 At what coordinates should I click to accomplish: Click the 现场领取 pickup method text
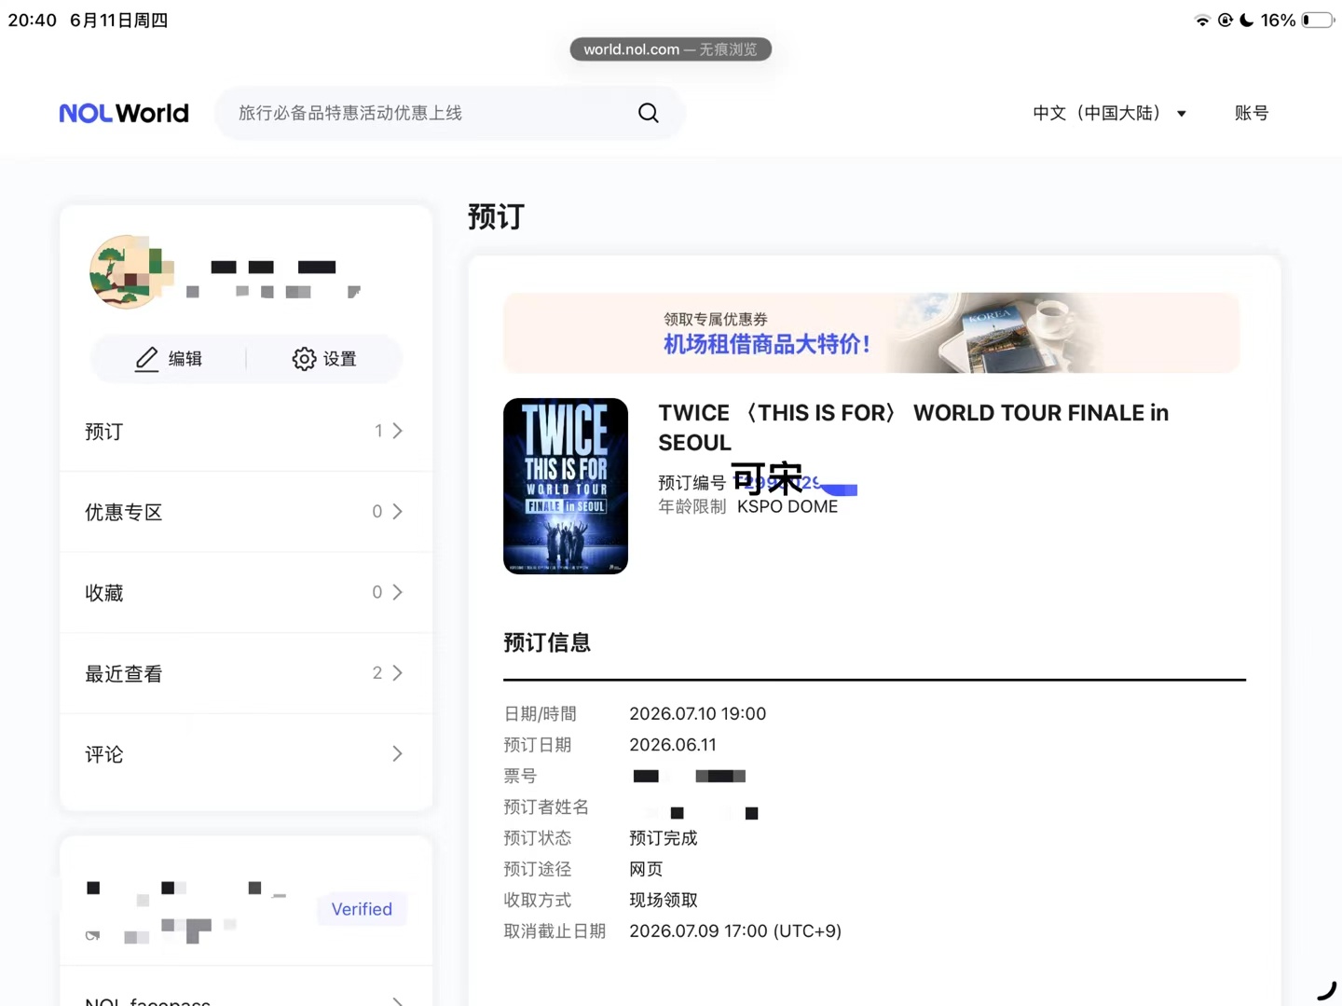pos(664,900)
